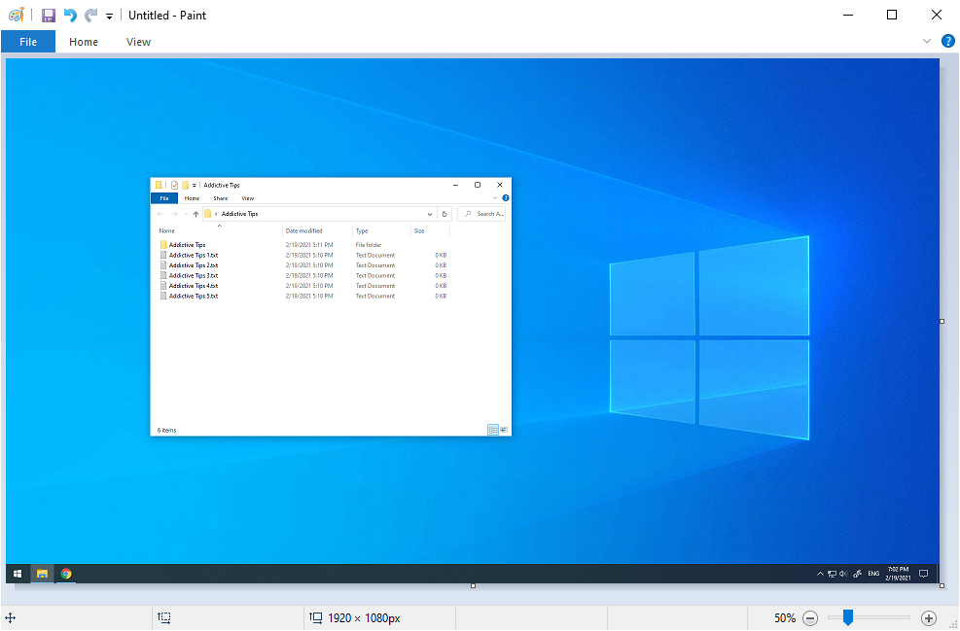Viewport: 960px width, 631px height.
Task: Click the ENG language indicator in canvas screenshot
Action: 873,574
